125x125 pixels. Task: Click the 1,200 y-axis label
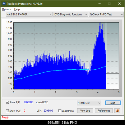(x=9, y=22)
